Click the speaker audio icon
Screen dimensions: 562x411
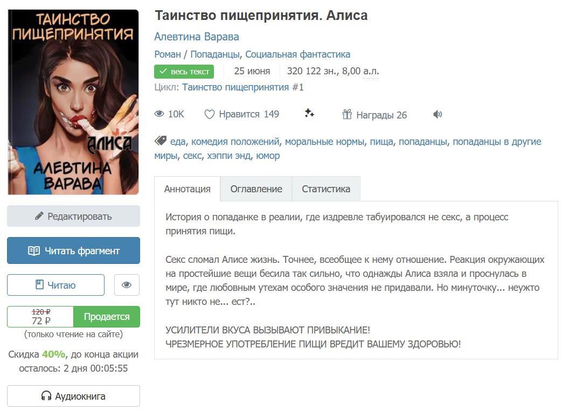point(438,114)
